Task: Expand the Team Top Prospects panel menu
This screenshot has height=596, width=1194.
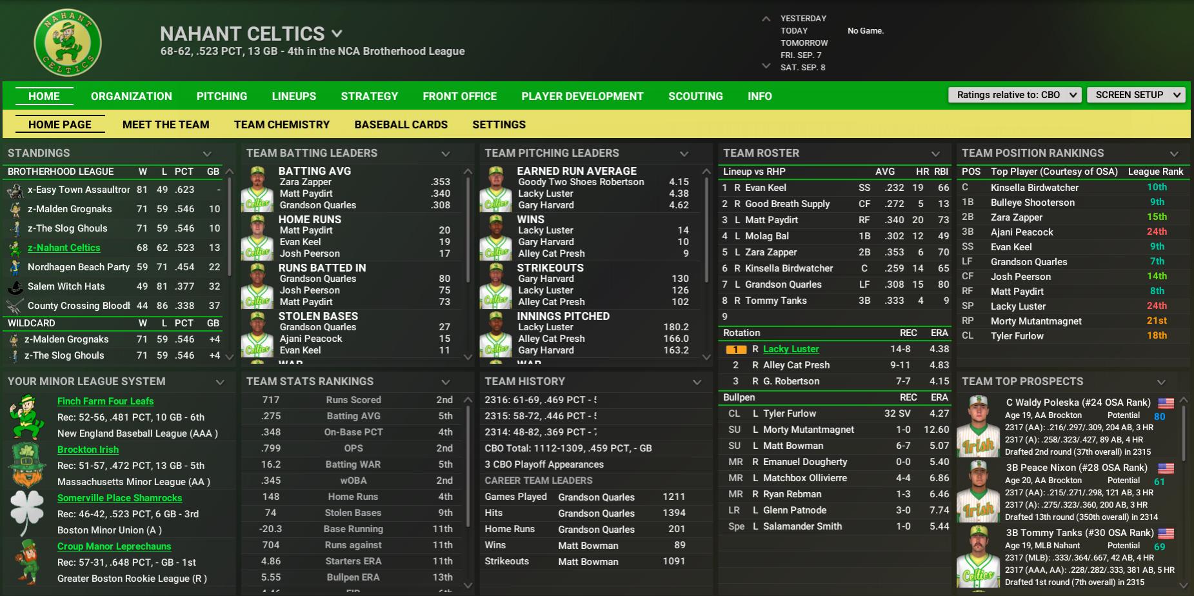Action: (1162, 382)
